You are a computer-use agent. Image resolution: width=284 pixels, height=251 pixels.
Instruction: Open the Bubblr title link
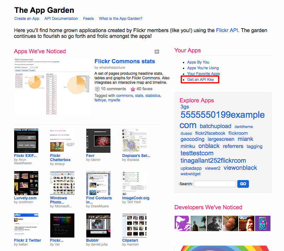point(92,240)
